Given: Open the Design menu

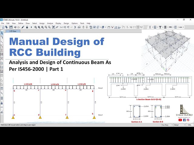Looking at the screenshot, I should [x=66, y=23].
